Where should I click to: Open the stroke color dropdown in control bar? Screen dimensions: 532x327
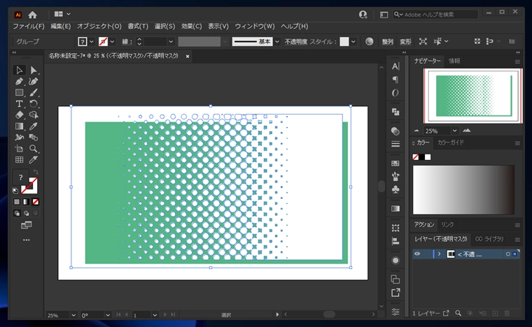[x=112, y=42]
